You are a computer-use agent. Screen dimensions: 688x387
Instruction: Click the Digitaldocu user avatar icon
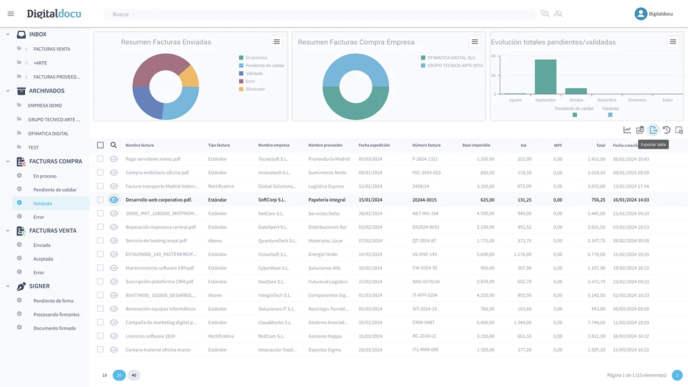coord(640,14)
